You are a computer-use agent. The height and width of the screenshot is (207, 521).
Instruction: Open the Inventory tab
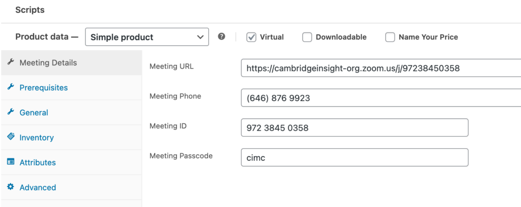(37, 137)
